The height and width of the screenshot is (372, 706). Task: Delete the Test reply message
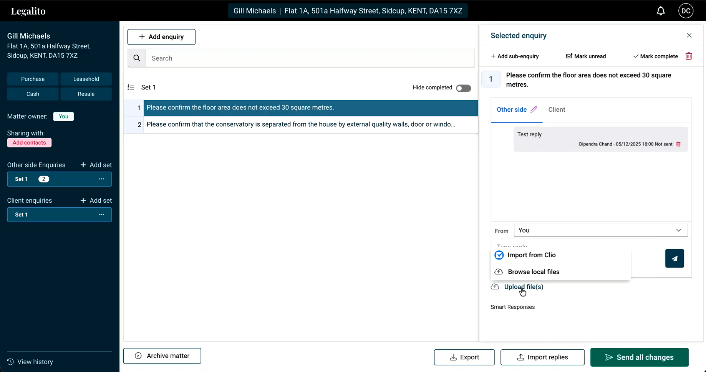[678, 144]
